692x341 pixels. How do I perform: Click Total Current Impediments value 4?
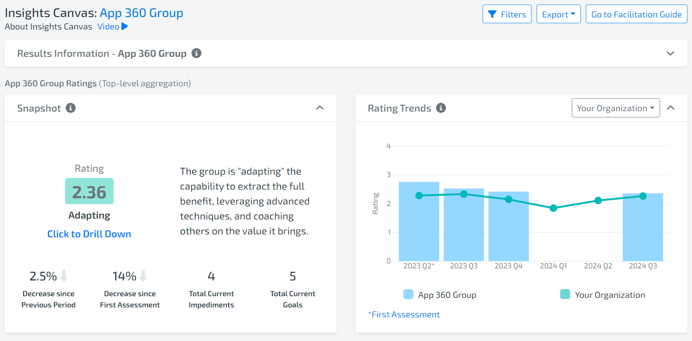211,276
